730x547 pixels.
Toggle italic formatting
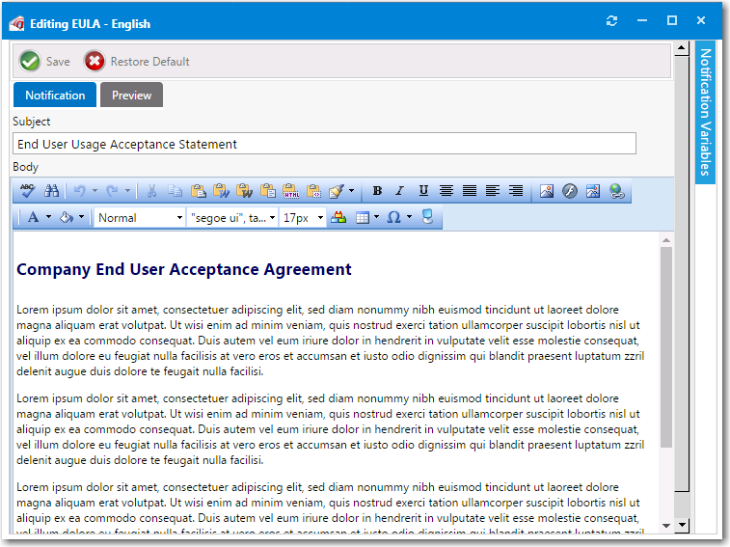tap(399, 191)
